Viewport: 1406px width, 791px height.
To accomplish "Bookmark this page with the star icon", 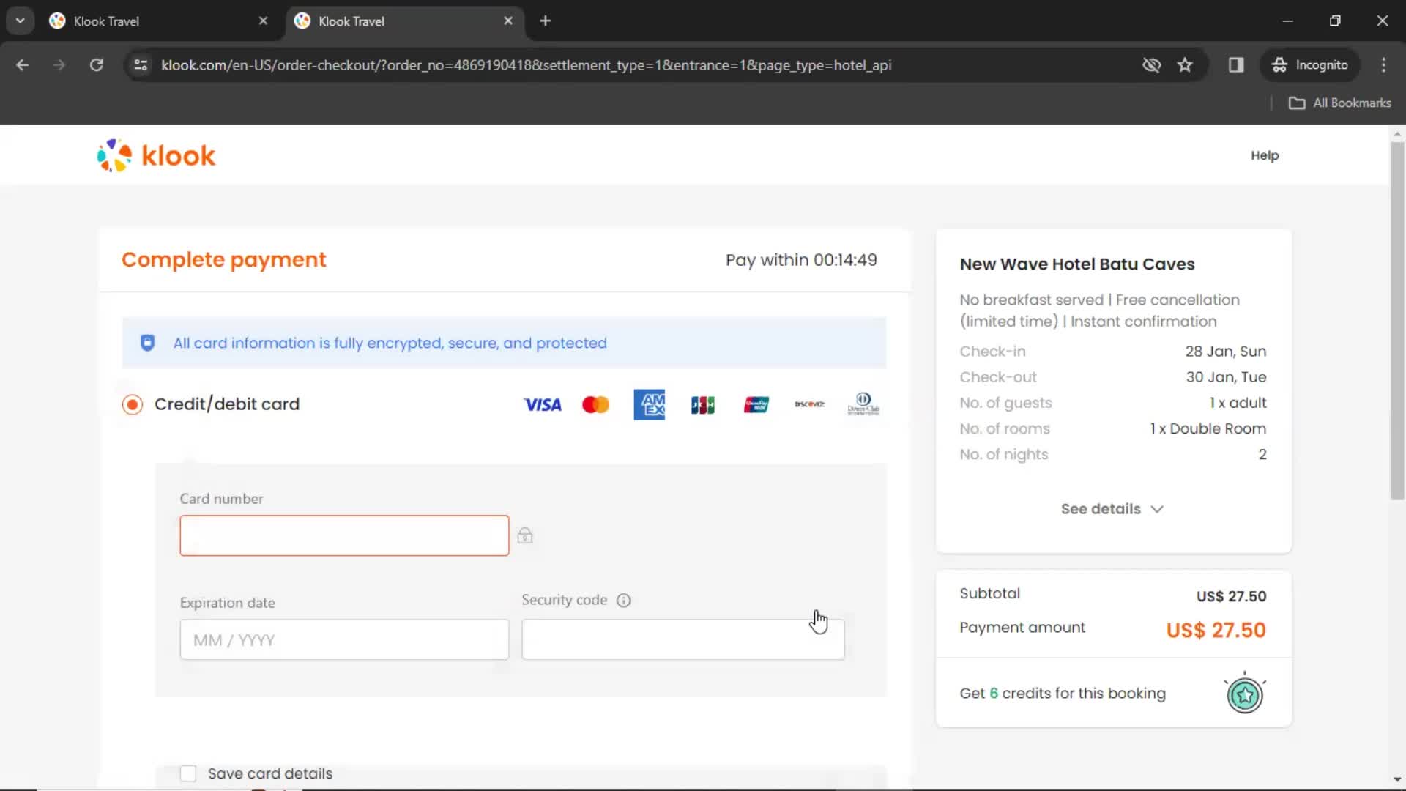I will pos(1185,65).
